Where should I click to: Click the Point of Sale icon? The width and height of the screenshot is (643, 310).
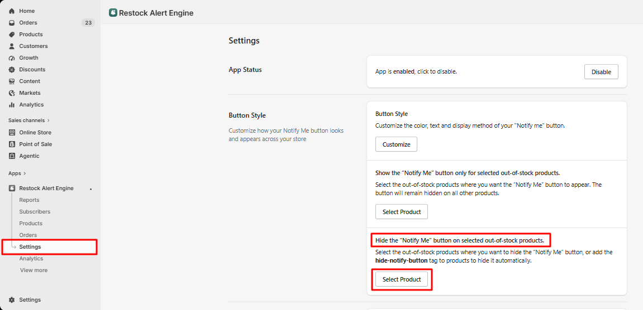point(12,144)
